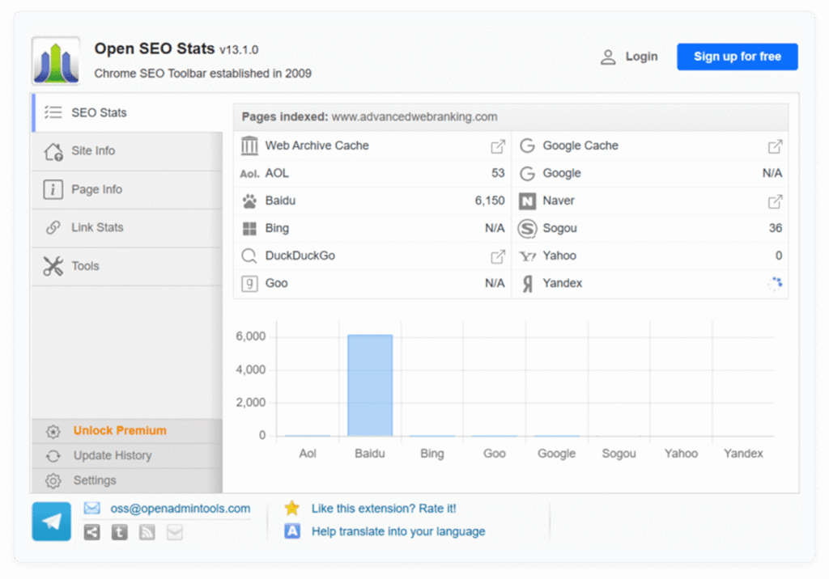Click Unlock Premium in sidebar
Viewport: 829px width, 579px height.
pyautogui.click(x=127, y=430)
